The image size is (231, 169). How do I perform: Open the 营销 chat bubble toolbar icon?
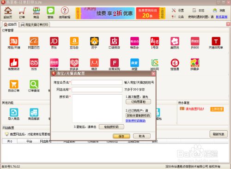[50, 12]
